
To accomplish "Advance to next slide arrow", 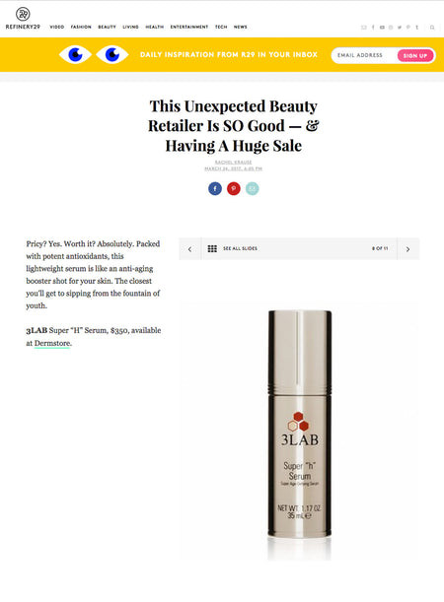I will coord(408,249).
